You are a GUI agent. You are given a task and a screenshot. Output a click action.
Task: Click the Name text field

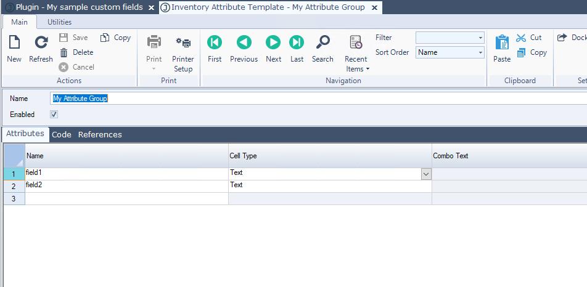(x=308, y=99)
